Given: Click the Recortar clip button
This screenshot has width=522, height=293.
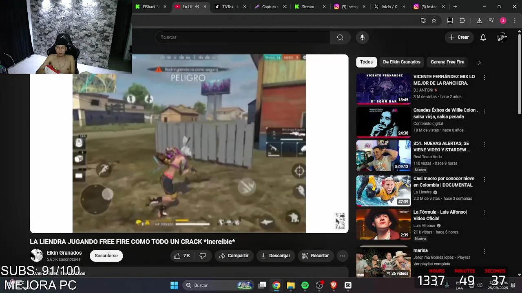Looking at the screenshot, I should [315, 256].
